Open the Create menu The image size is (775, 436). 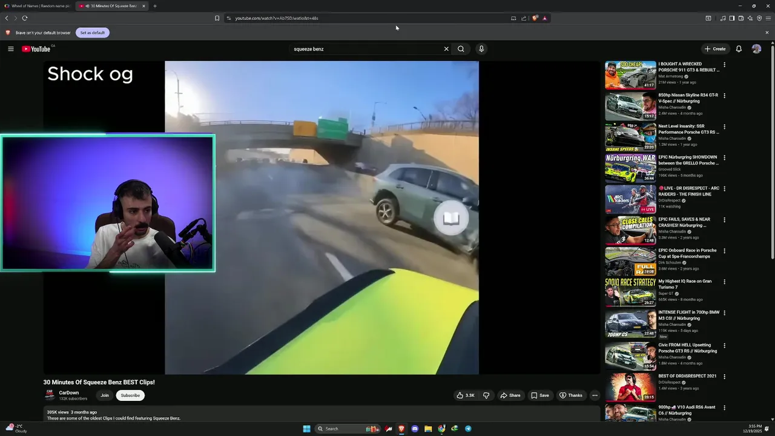715,49
